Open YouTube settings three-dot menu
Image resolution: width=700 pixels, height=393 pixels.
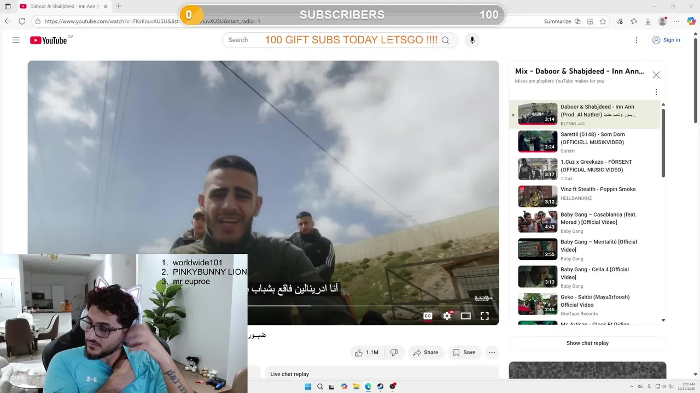point(637,40)
